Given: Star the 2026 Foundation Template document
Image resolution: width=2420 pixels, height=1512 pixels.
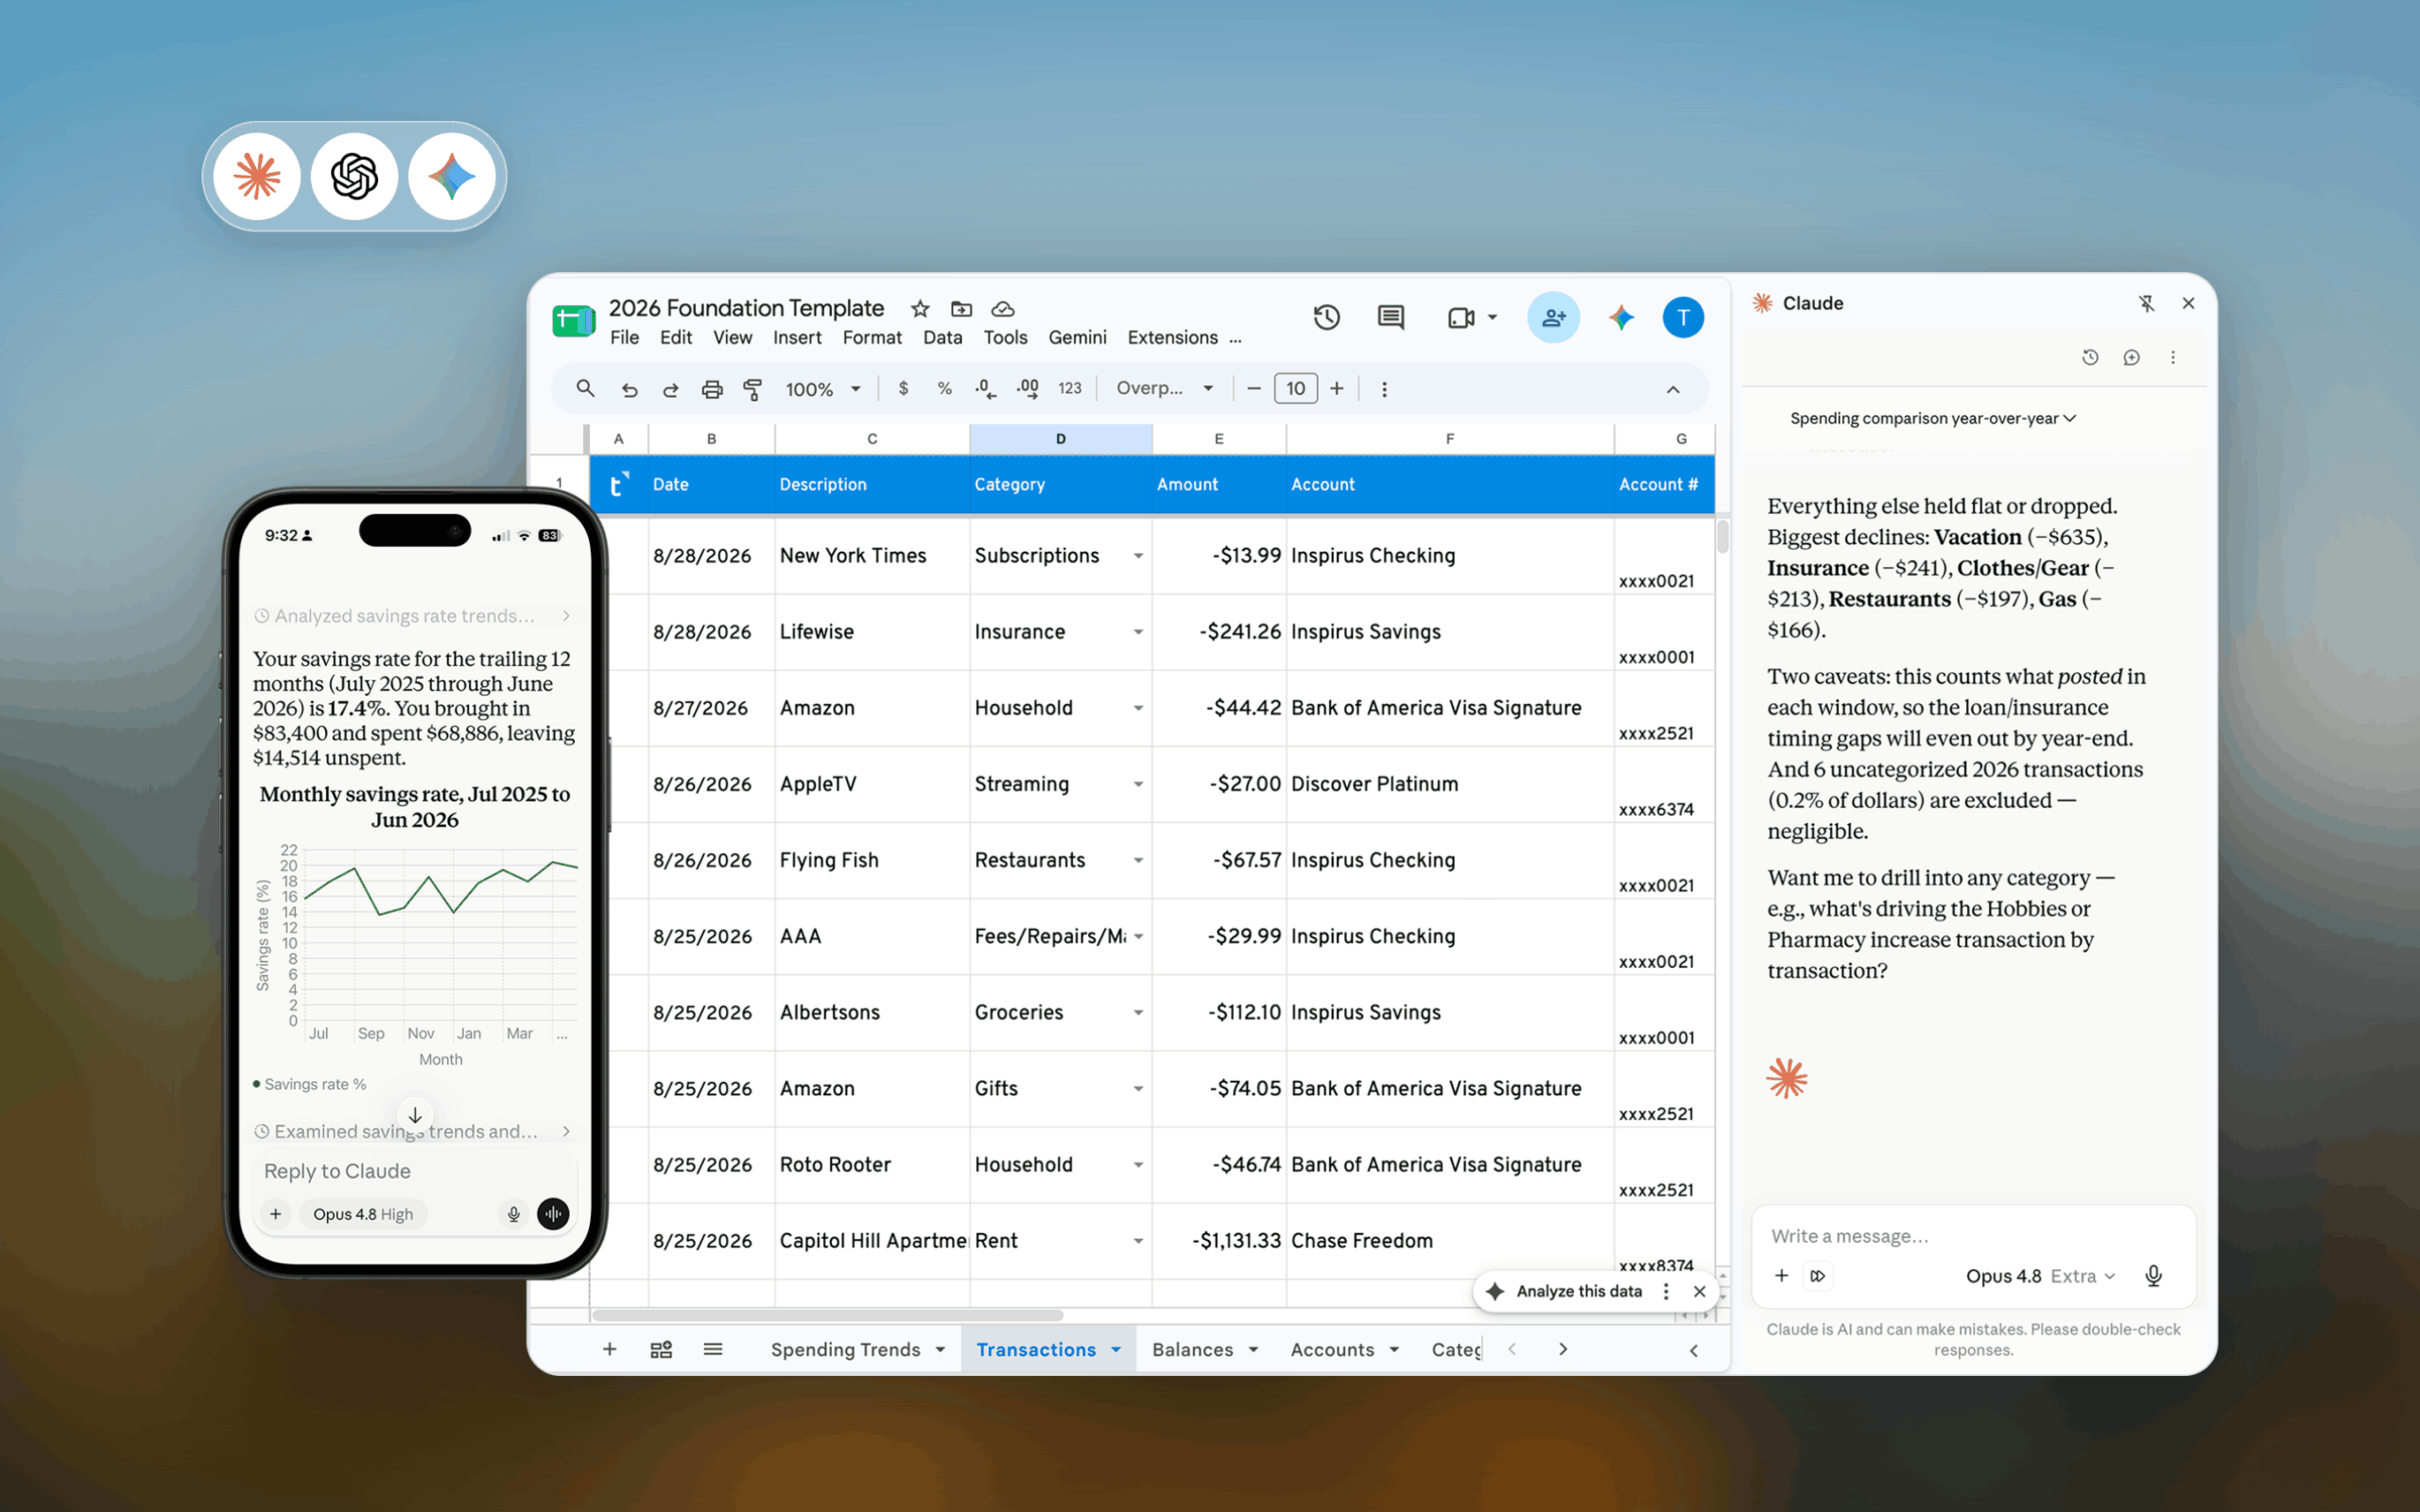Looking at the screenshot, I should pyautogui.click(x=920, y=308).
